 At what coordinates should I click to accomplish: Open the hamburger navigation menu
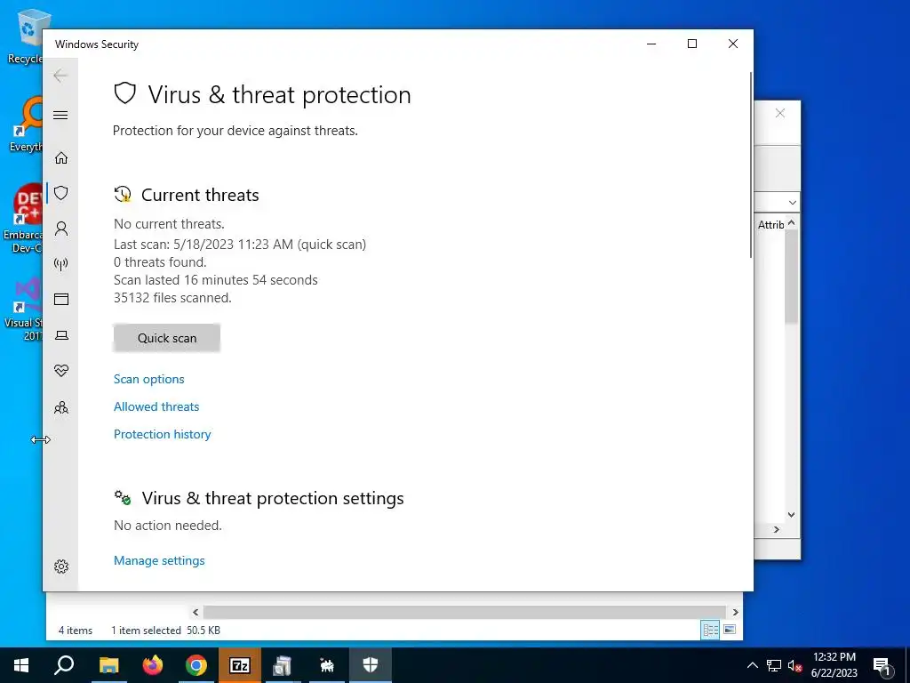click(60, 115)
